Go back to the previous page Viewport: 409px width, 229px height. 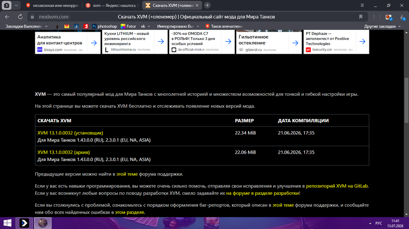tap(7, 17)
